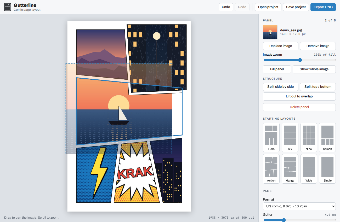Choose the Six starting layout
Screen dimensions: 340x222
coord(290,137)
